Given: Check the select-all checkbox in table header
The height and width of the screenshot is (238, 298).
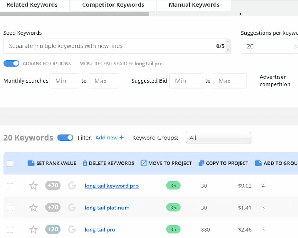Looking at the screenshot, I should click(10, 164).
